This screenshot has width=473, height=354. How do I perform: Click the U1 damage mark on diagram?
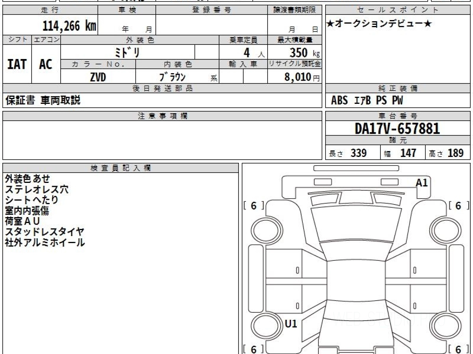[291, 324]
